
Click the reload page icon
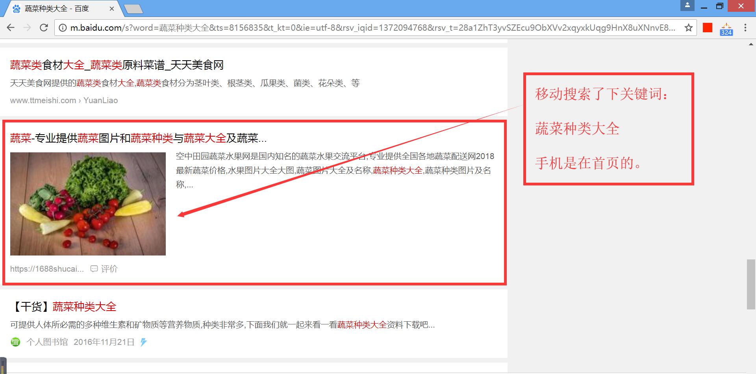43,28
